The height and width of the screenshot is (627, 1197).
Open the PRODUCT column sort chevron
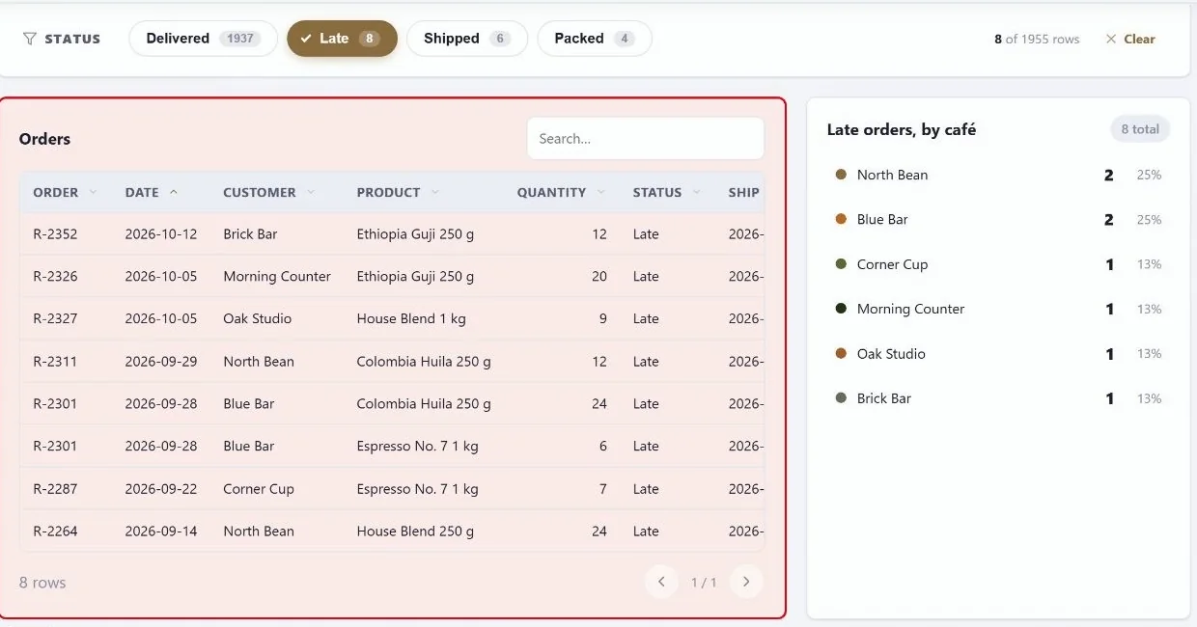(x=435, y=192)
